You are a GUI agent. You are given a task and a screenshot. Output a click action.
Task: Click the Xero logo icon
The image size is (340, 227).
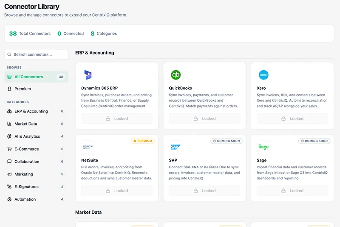tap(263, 75)
